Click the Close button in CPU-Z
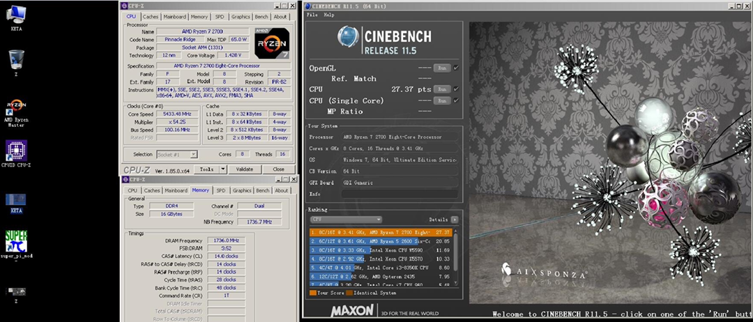 pyautogui.click(x=278, y=169)
